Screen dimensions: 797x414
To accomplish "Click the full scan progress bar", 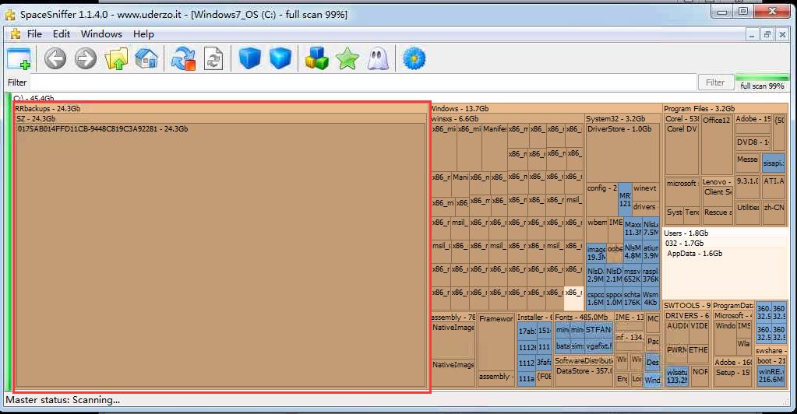I will 762,76.
